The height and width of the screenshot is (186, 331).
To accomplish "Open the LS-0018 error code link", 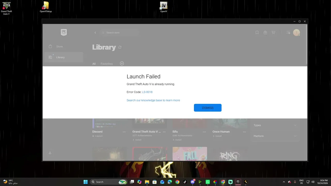I will click(147, 92).
